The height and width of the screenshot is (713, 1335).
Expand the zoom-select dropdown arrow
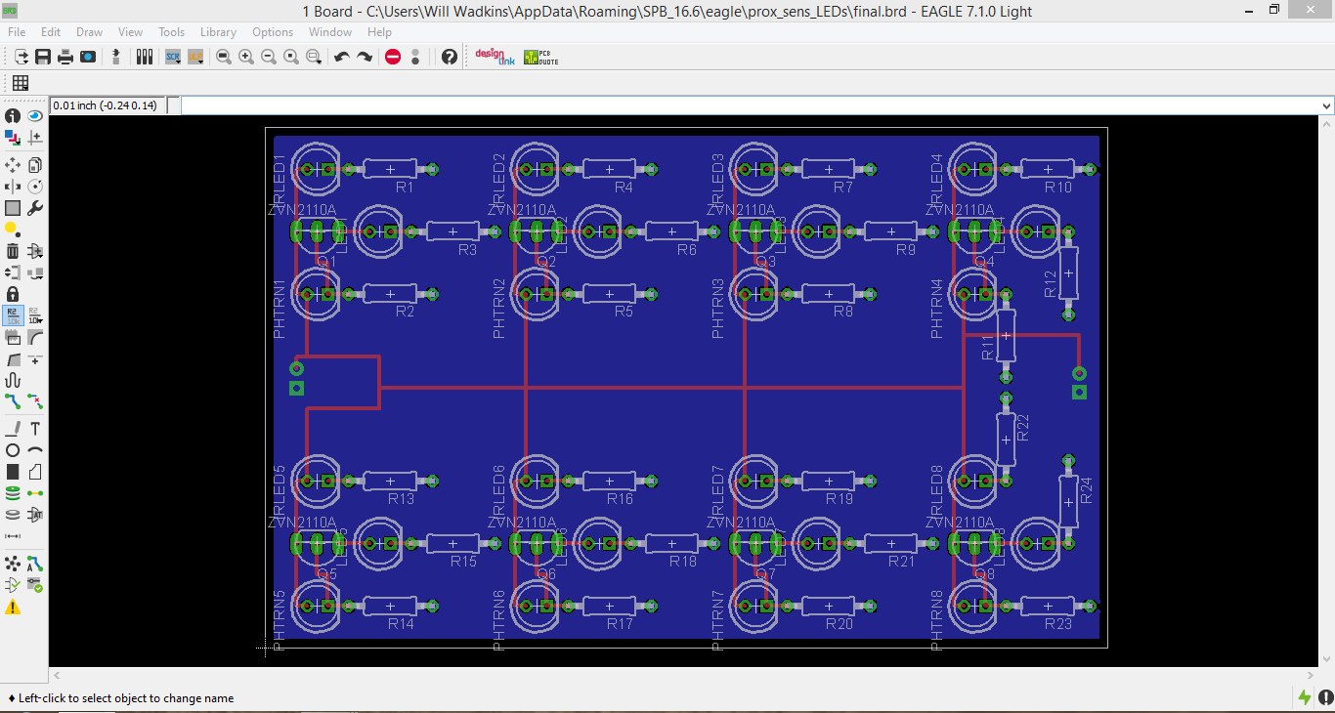320,62
